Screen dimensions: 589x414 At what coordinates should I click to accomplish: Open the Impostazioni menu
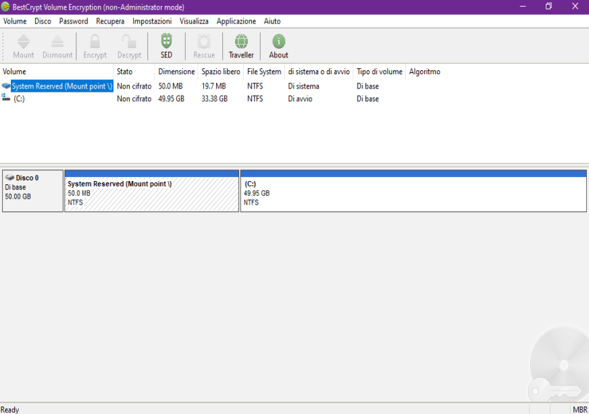click(152, 21)
